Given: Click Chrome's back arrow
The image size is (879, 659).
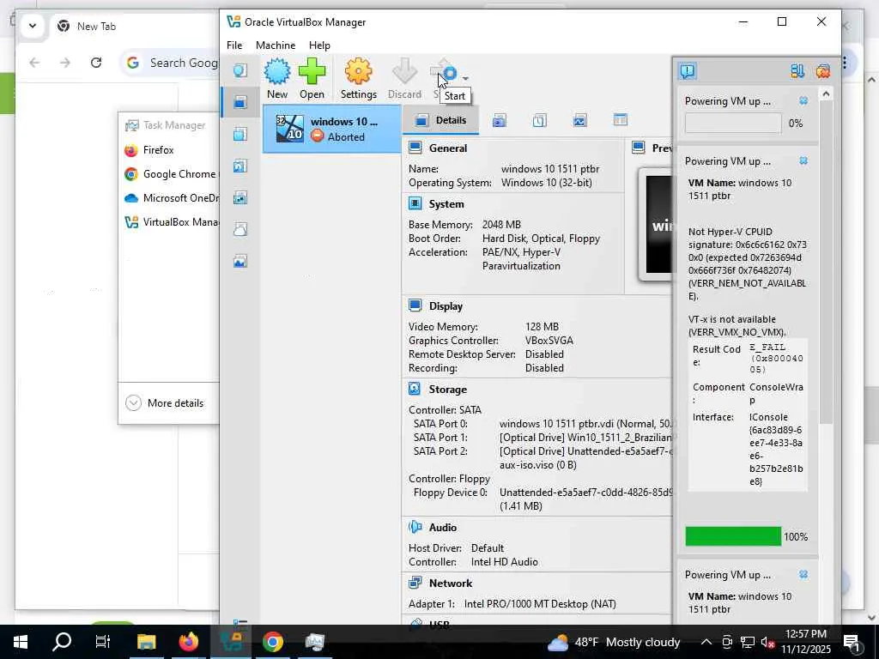Looking at the screenshot, I should [x=34, y=62].
